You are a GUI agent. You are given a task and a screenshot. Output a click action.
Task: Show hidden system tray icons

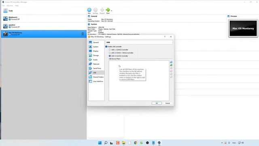click(x=222, y=143)
